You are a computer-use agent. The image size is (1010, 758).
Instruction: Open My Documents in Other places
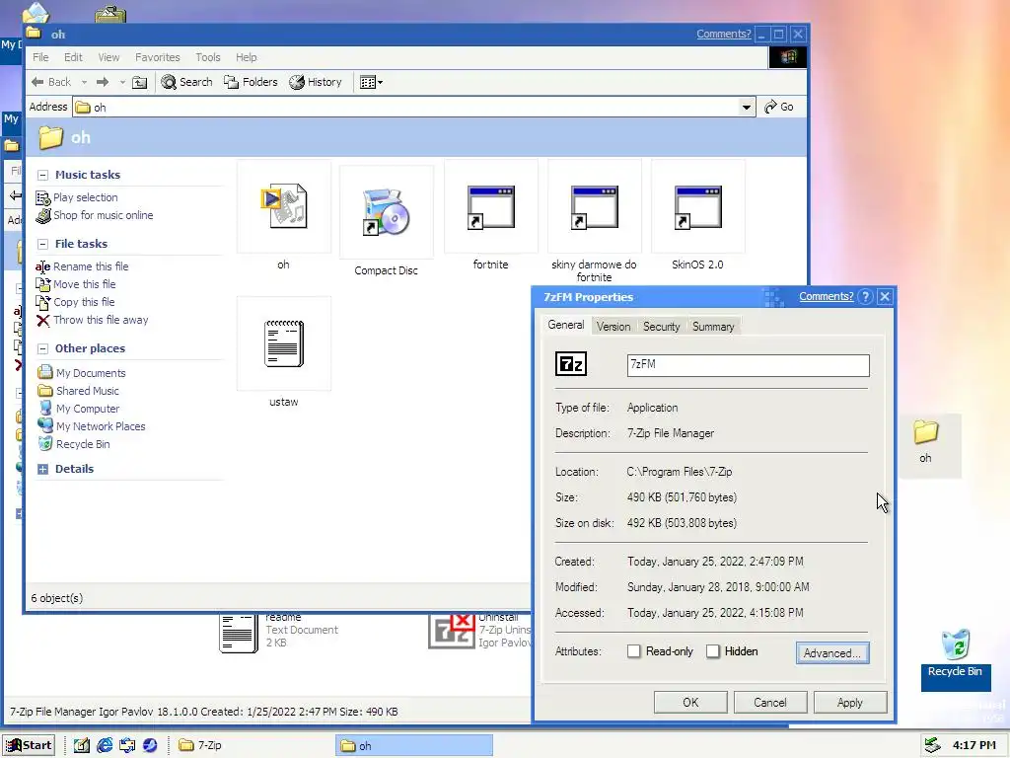(x=90, y=373)
